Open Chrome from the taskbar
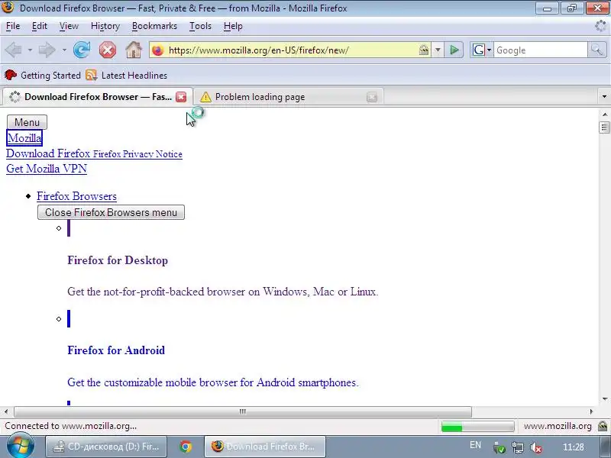 (x=186, y=447)
